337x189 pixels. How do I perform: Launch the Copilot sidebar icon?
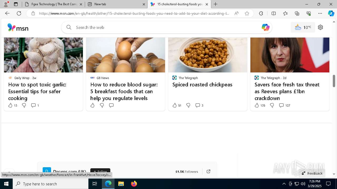331,13
